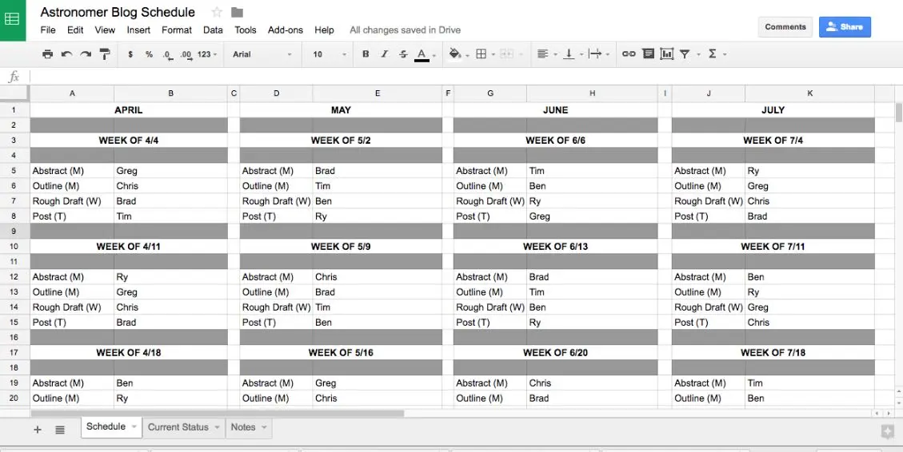Click the print icon in toolbar
Viewport: 903px width, 452px height.
tap(48, 54)
